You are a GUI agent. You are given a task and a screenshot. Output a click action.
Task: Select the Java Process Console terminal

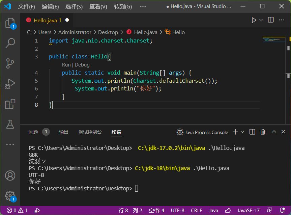point(202,132)
